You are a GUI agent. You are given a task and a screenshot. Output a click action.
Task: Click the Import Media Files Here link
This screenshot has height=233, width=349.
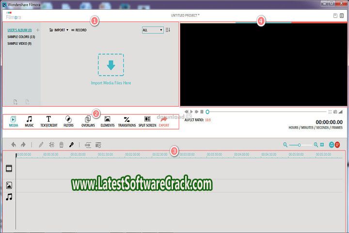(111, 83)
